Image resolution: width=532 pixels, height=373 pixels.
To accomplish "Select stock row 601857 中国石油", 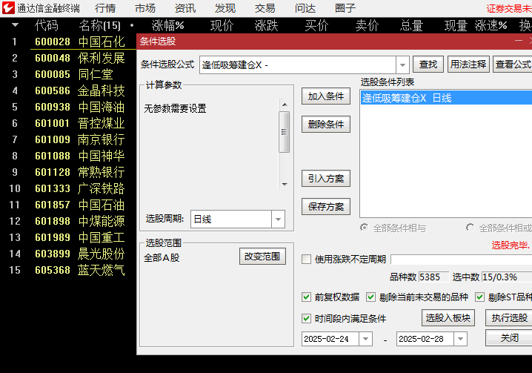I will click(x=68, y=205).
